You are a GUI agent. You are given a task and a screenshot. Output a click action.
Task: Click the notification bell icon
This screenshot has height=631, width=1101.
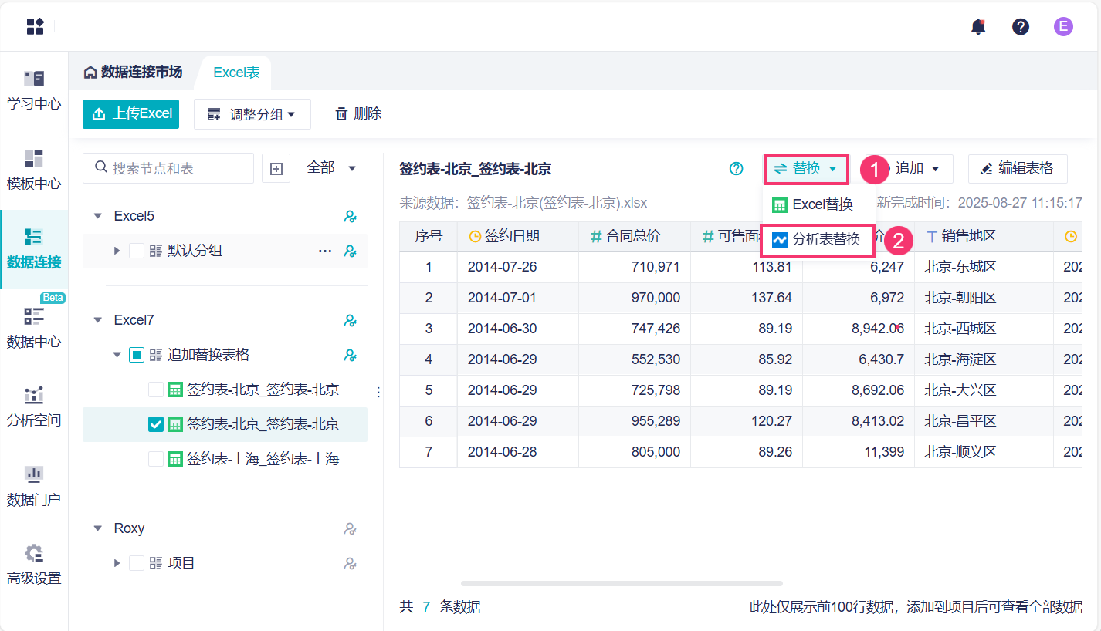(x=978, y=27)
